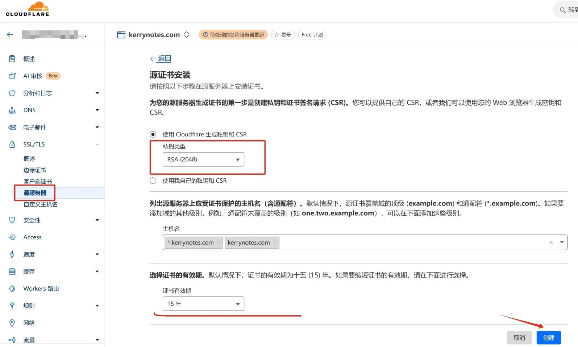Click the DNS network icon
The image size is (578, 347).
click(12, 110)
